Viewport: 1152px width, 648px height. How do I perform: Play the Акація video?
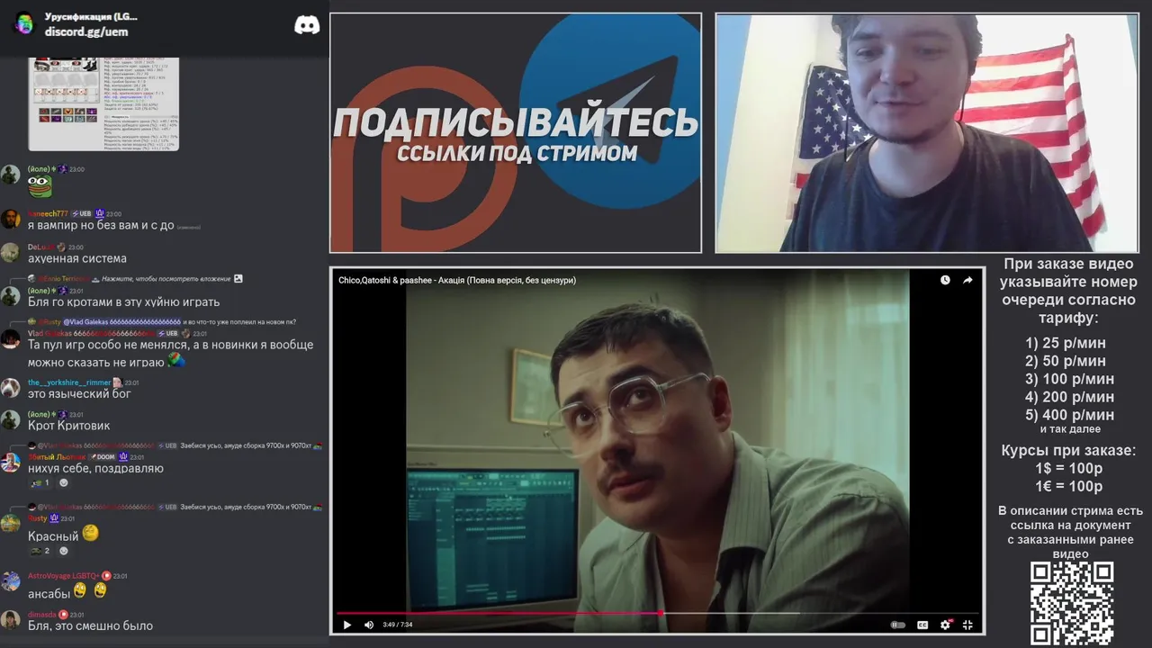pos(347,625)
